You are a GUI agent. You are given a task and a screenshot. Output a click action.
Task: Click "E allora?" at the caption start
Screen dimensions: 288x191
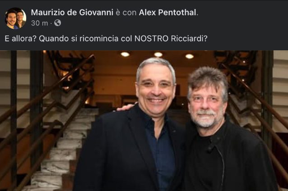pyautogui.click(x=20, y=39)
